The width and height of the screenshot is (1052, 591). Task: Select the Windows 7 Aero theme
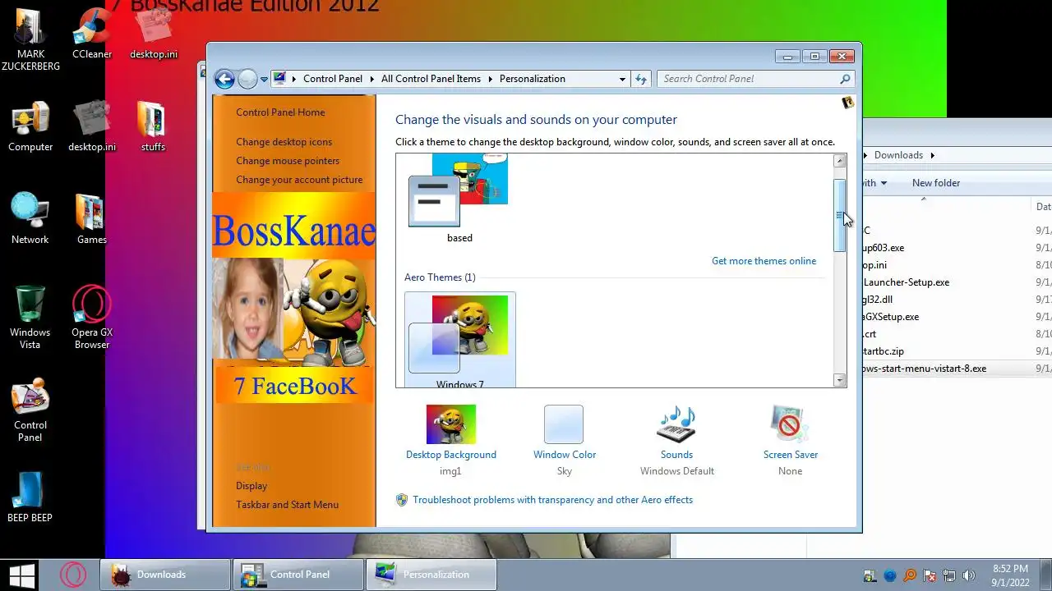(x=460, y=339)
